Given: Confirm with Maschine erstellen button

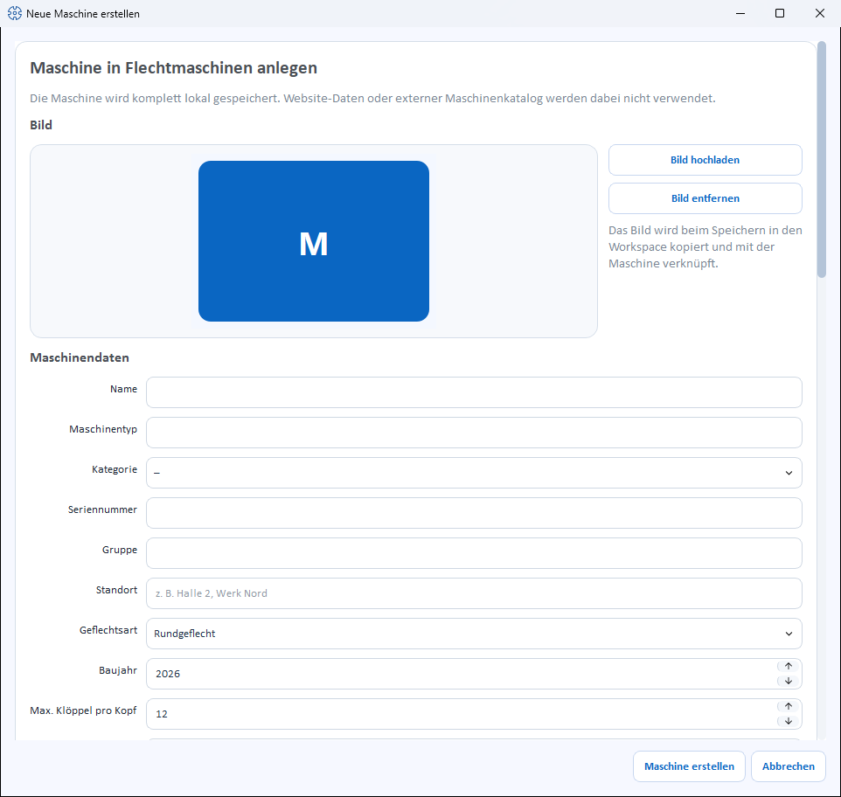Looking at the screenshot, I should (x=689, y=766).
